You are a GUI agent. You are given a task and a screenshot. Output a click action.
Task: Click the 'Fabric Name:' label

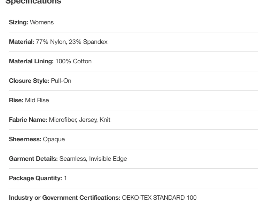28,120
